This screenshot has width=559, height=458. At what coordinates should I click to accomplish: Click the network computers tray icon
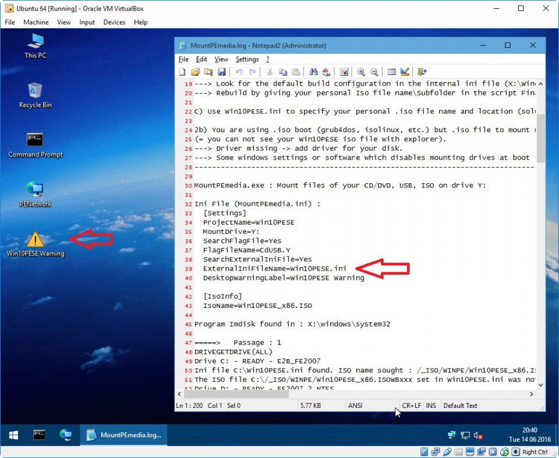pyautogui.click(x=452, y=435)
